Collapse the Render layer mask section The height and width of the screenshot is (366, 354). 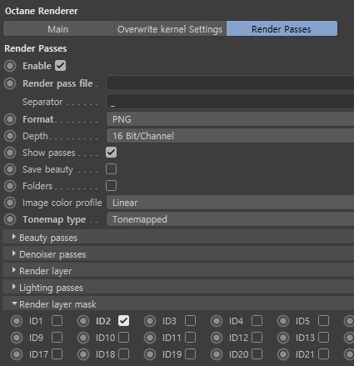[178, 304]
